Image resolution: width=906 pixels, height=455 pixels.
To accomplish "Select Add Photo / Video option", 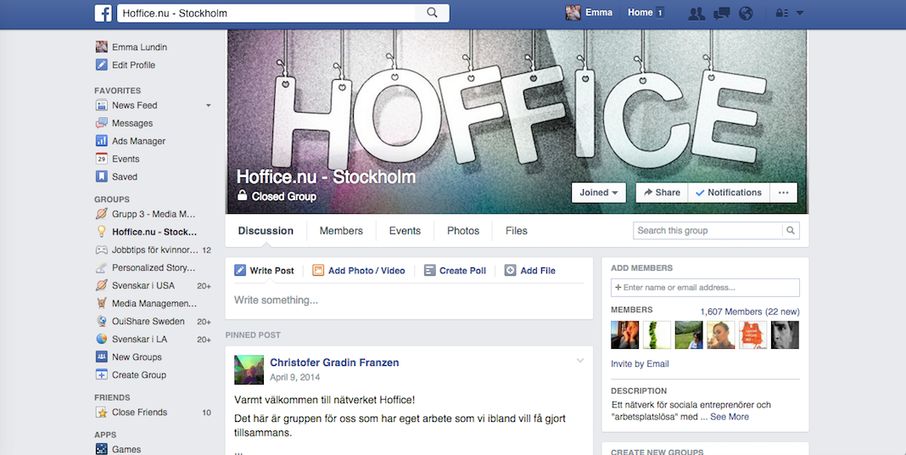I will click(x=359, y=271).
